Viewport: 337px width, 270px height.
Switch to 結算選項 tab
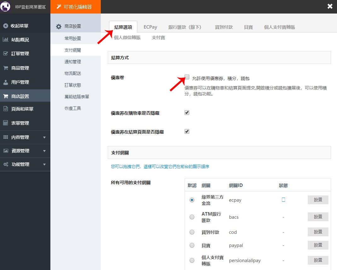pyautogui.click(x=123, y=27)
